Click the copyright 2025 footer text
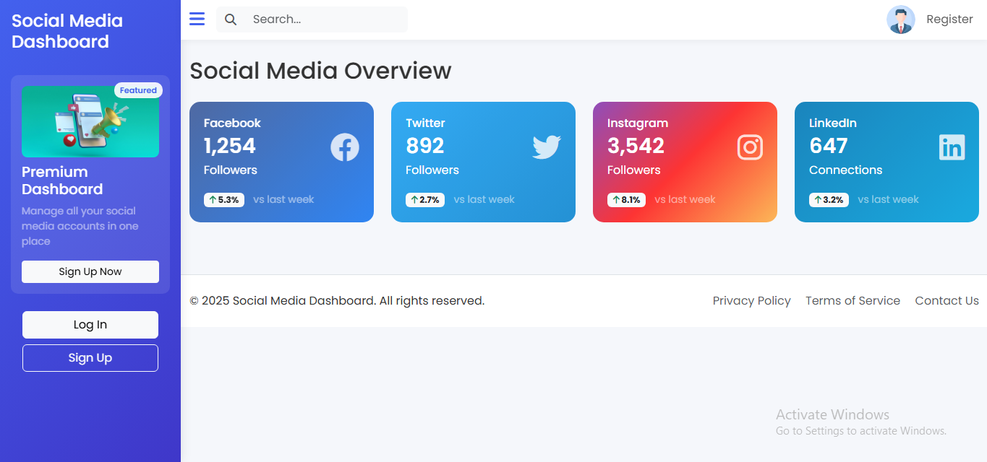This screenshot has width=987, height=462. click(337, 300)
